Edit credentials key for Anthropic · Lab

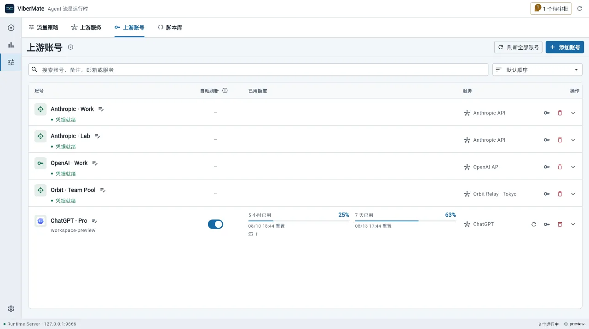coord(547,140)
